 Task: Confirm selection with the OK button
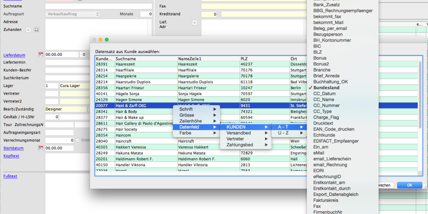[x=410, y=185]
